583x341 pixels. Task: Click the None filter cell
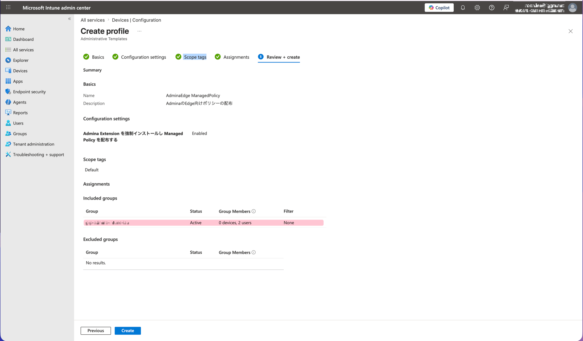coord(289,223)
